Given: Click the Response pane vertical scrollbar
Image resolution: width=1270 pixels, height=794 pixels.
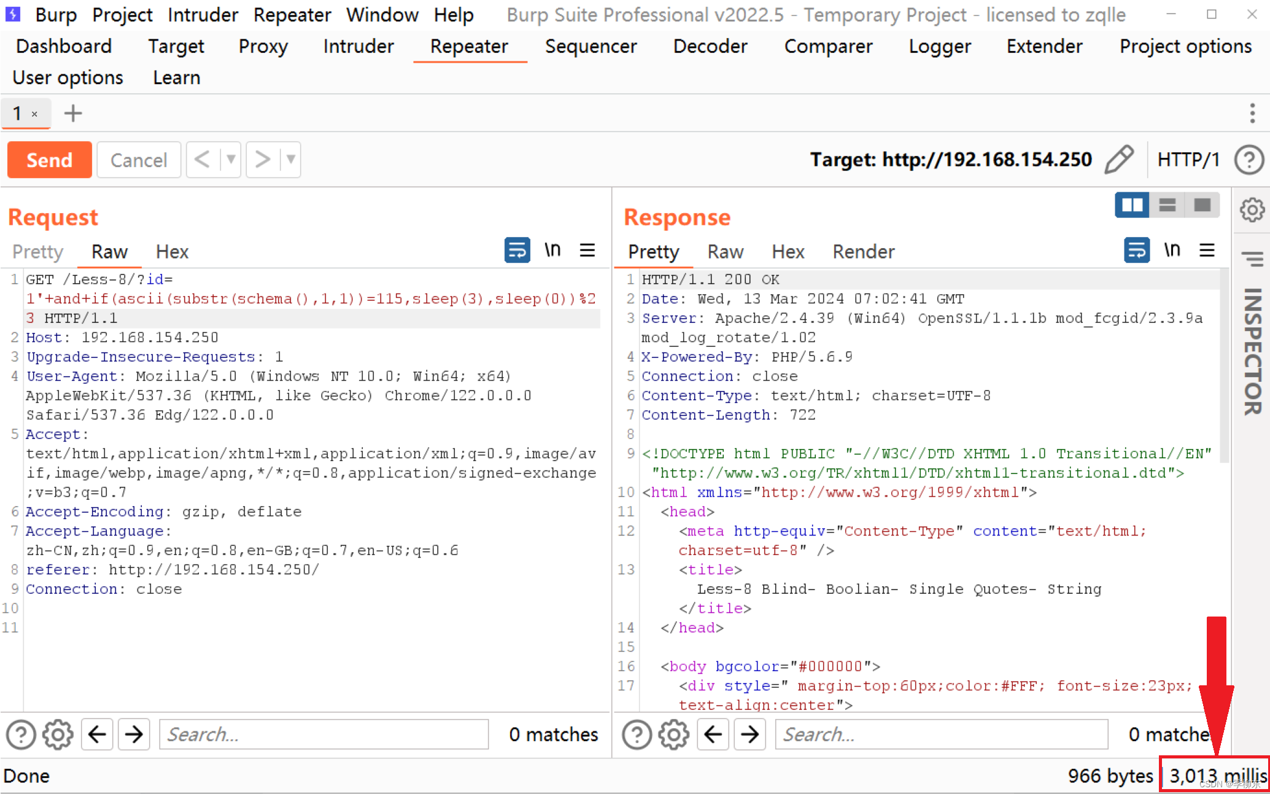Looking at the screenshot, I should [x=1225, y=365].
